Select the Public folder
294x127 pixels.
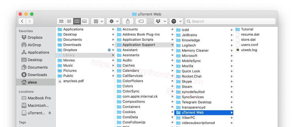tap(86, 76)
